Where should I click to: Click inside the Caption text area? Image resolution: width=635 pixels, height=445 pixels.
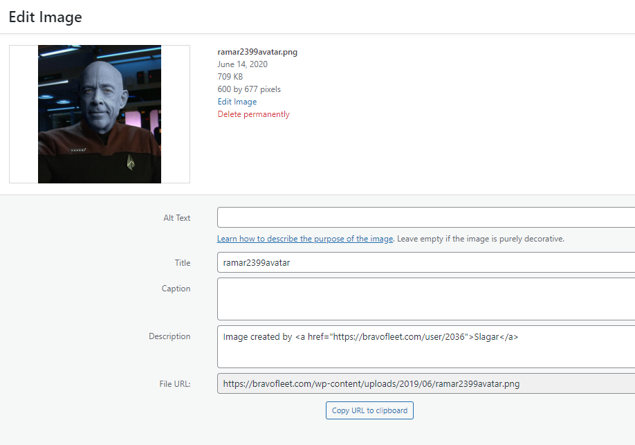426,299
